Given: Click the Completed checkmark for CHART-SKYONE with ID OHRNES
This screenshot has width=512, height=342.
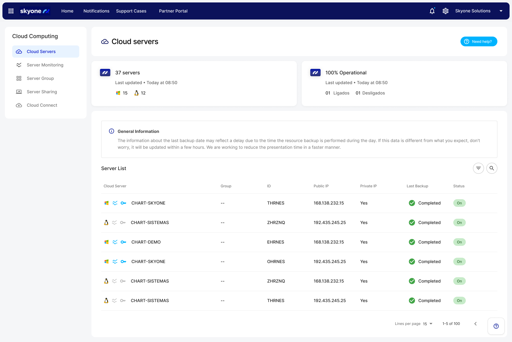Looking at the screenshot, I should (412, 262).
